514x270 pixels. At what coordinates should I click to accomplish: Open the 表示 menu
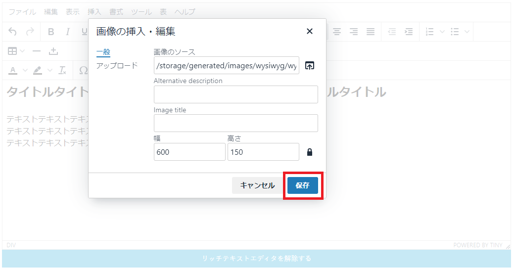73,12
